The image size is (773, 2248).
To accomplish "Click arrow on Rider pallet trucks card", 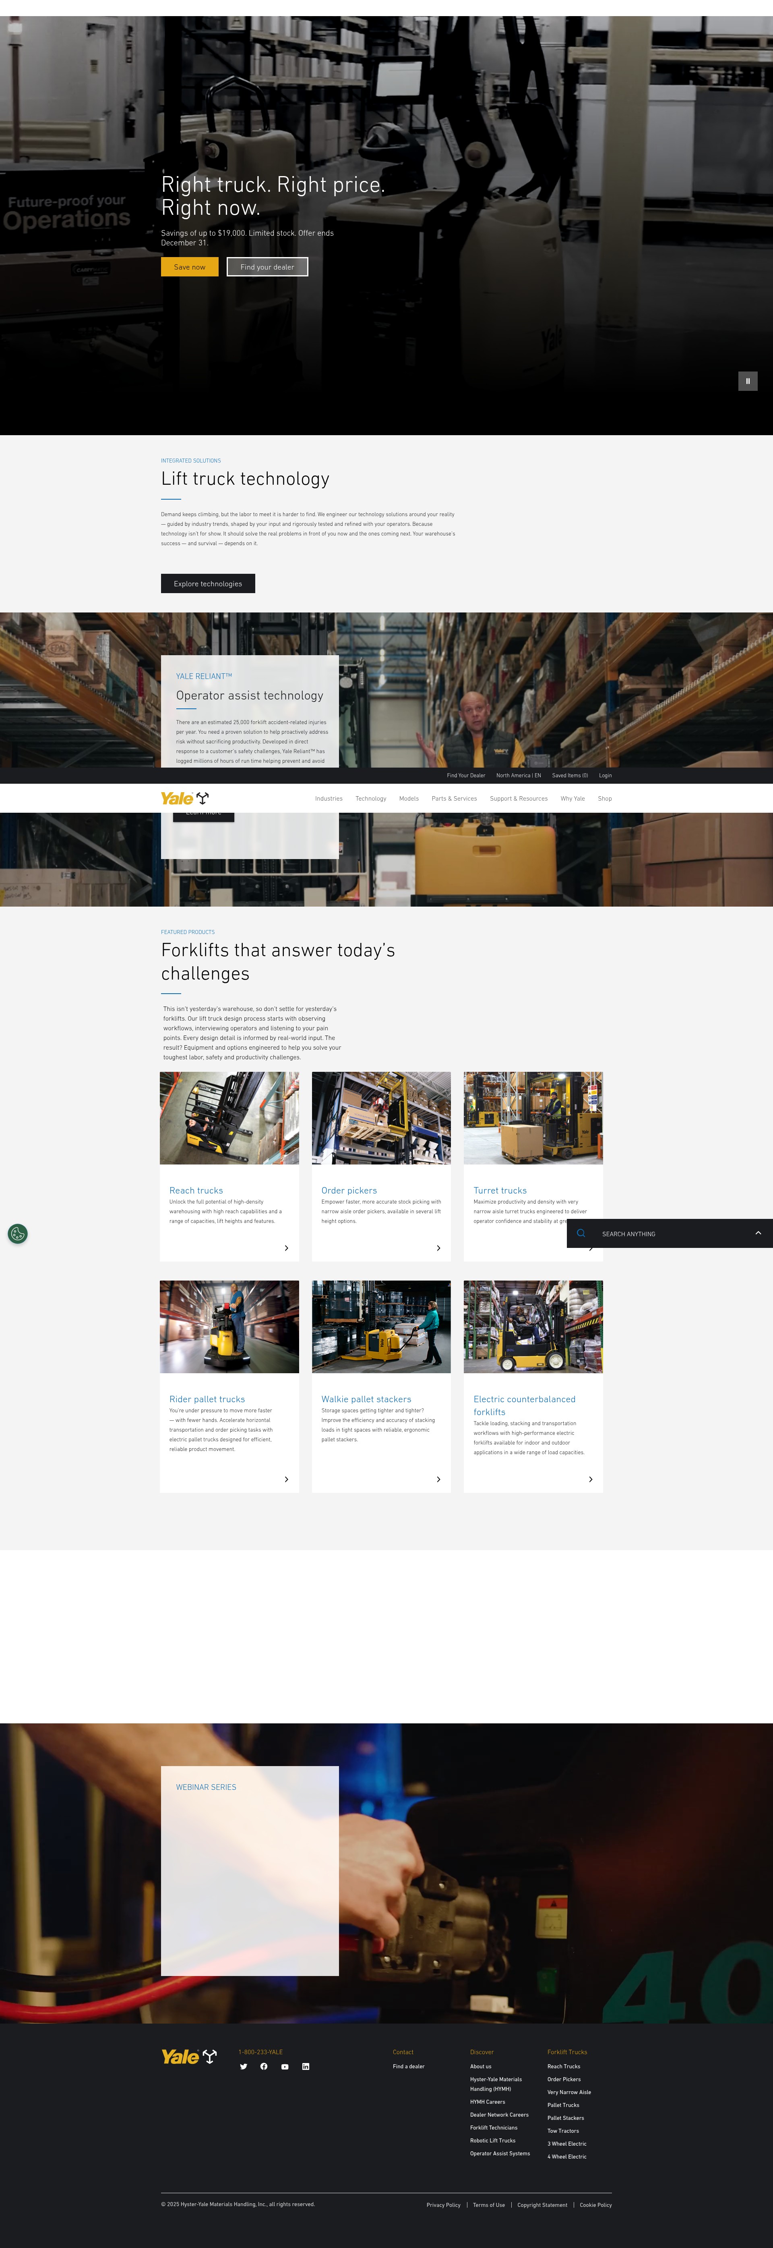I will [x=286, y=1479].
